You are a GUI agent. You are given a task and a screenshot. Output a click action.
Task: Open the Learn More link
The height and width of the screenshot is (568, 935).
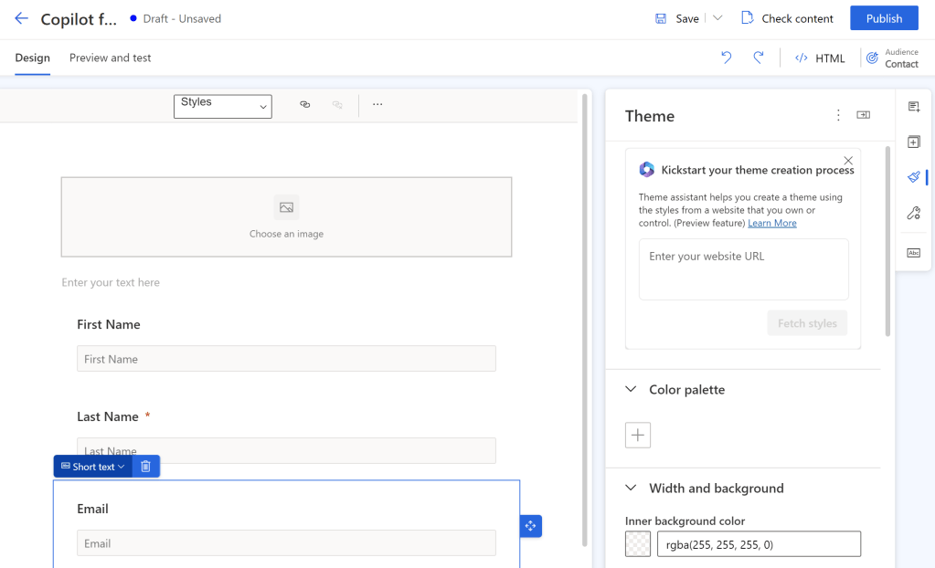(x=772, y=223)
